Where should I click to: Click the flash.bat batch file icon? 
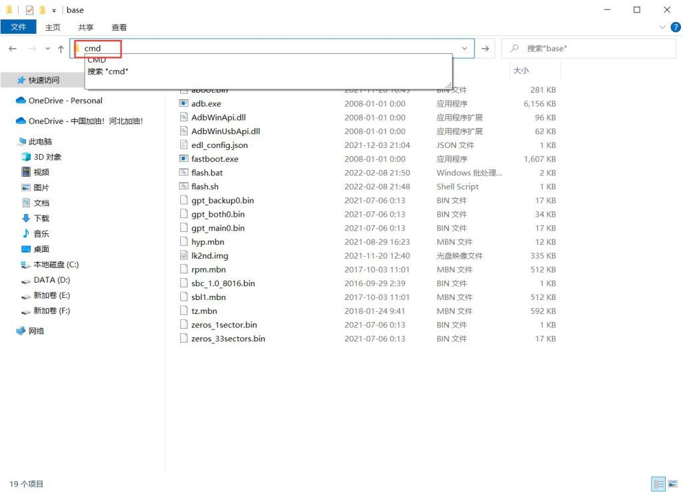point(184,173)
